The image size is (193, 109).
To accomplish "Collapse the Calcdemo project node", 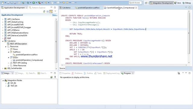I will point(3,41).
